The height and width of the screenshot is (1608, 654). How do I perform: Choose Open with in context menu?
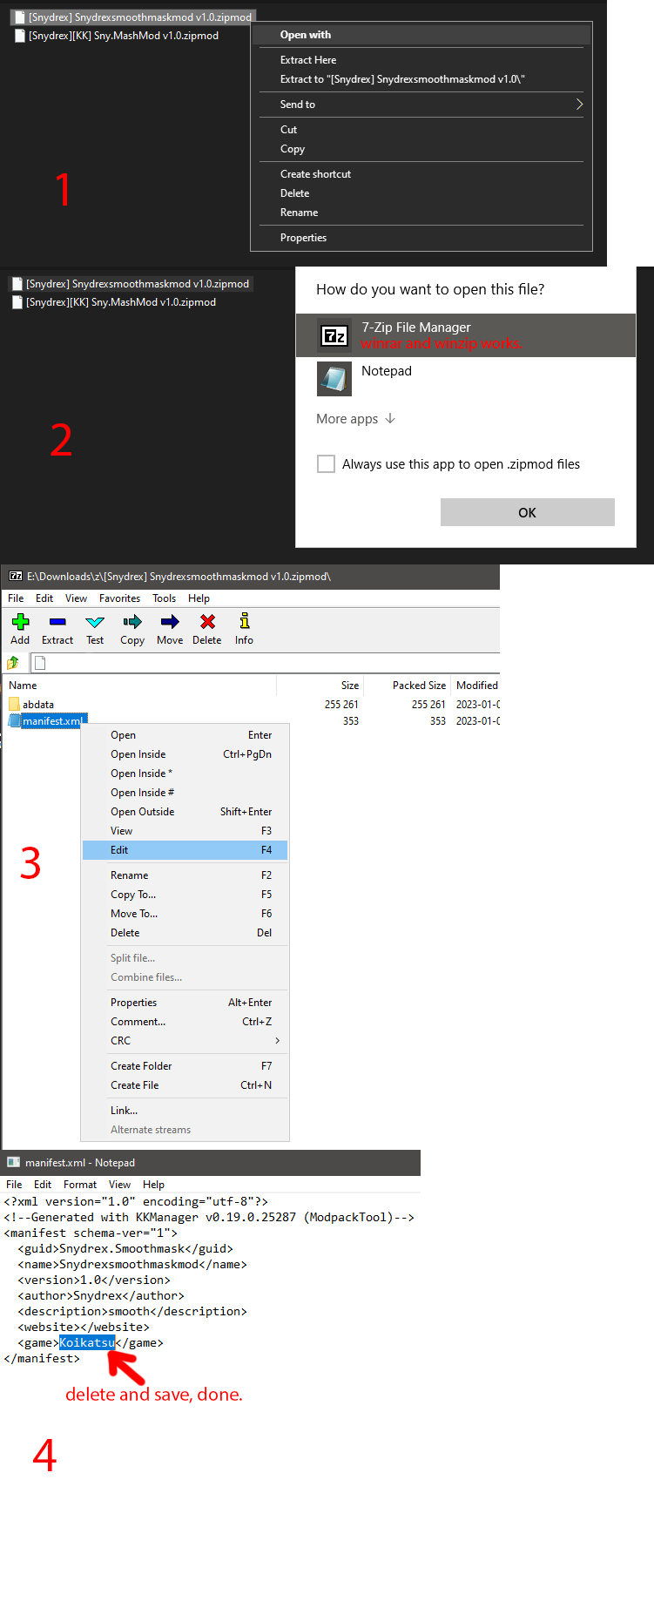click(x=421, y=35)
